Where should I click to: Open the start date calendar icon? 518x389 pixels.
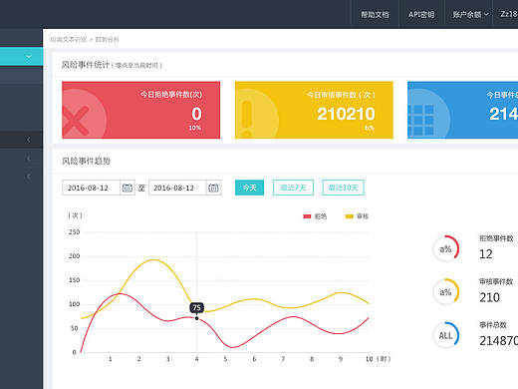pos(128,188)
